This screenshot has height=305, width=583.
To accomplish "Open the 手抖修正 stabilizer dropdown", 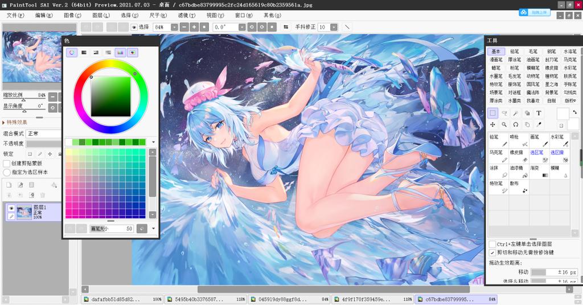I will tap(334, 27).
